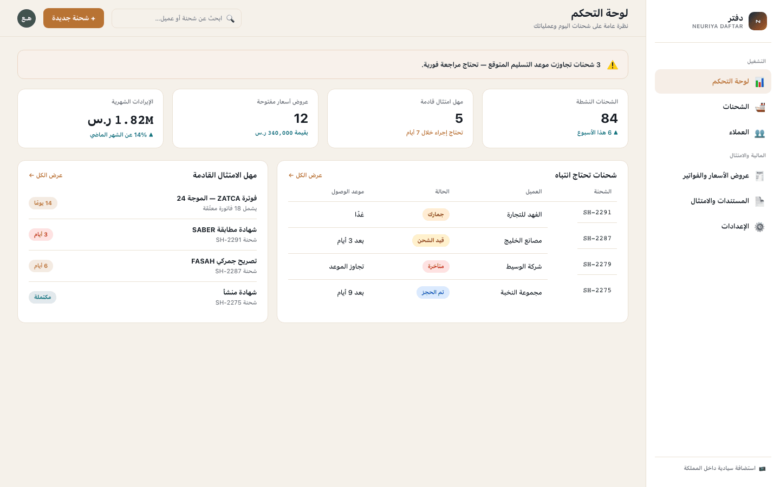Open المستندات والامتثال section
The width and height of the screenshot is (780, 487).
click(713, 201)
